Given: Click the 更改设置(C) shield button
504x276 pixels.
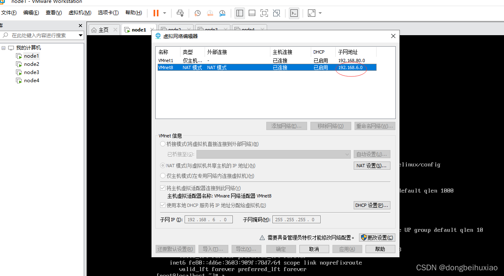Looking at the screenshot, I should (x=377, y=238).
